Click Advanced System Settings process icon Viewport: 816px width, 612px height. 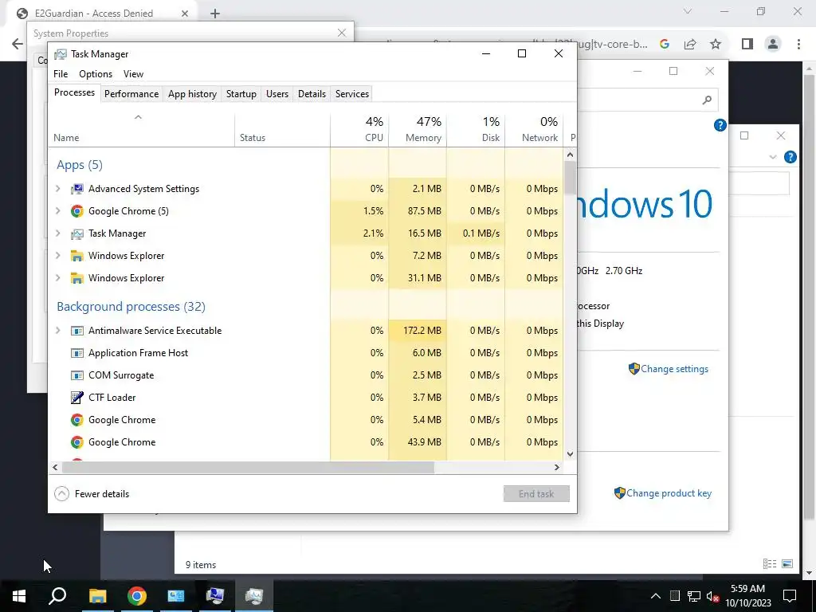click(77, 189)
